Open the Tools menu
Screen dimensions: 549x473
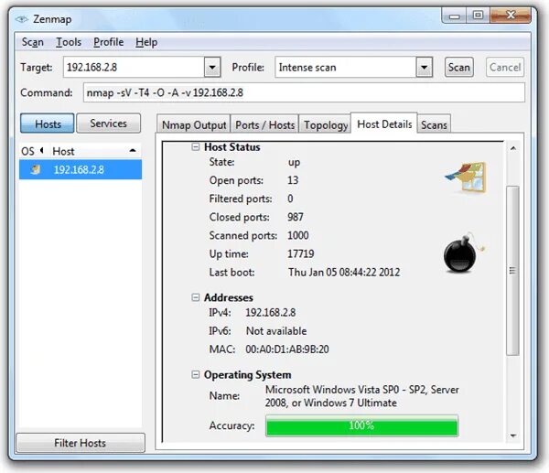click(x=69, y=42)
